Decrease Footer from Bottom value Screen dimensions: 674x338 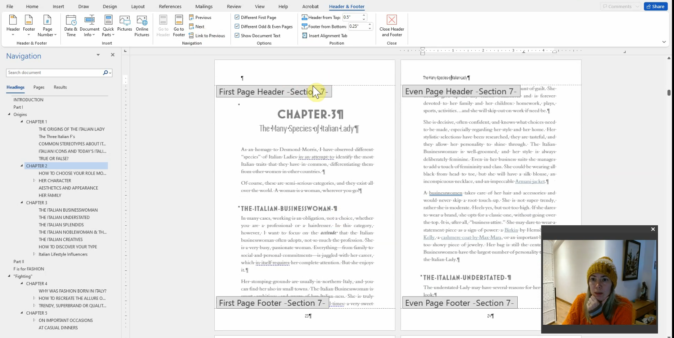click(370, 29)
